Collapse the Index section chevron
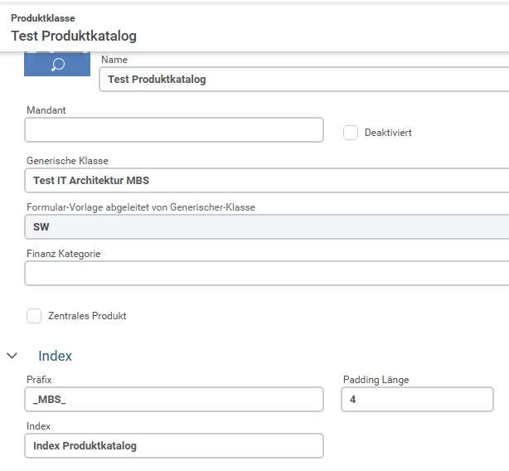 tap(12, 356)
